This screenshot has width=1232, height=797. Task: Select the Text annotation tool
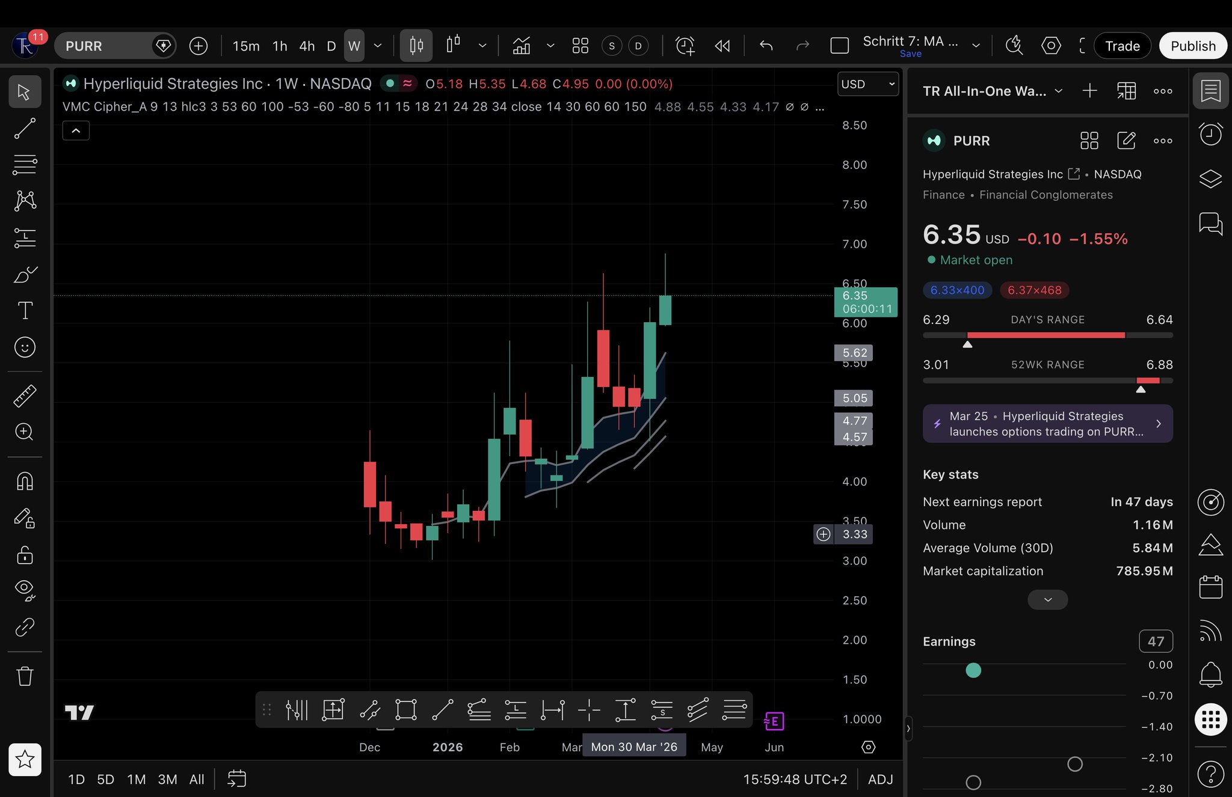[x=25, y=311]
